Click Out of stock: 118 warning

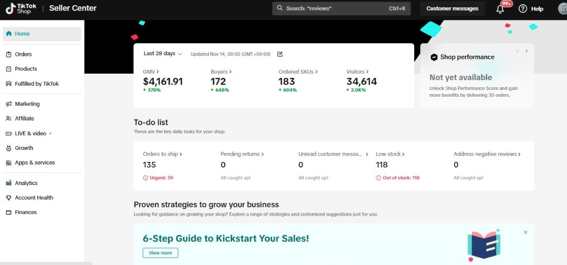397,178
